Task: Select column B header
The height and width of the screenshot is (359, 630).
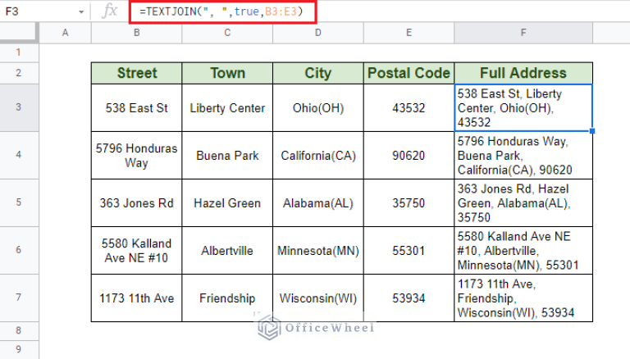Action: point(137,33)
